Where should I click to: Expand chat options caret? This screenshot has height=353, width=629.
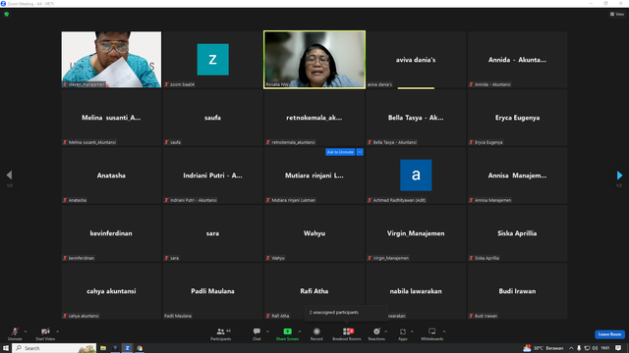[267, 331]
